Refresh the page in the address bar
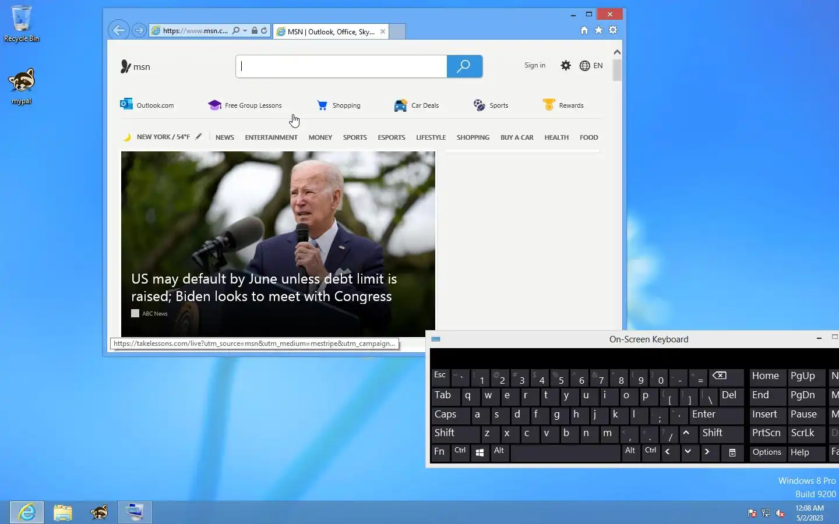The width and height of the screenshot is (839, 524). (264, 31)
